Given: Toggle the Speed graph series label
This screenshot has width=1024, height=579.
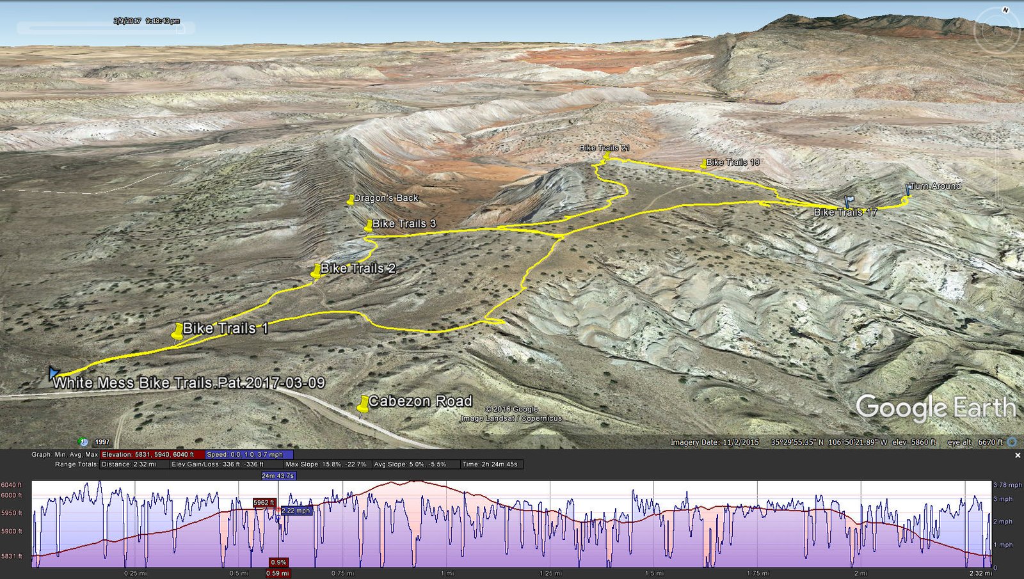Looking at the screenshot, I should pos(250,454).
